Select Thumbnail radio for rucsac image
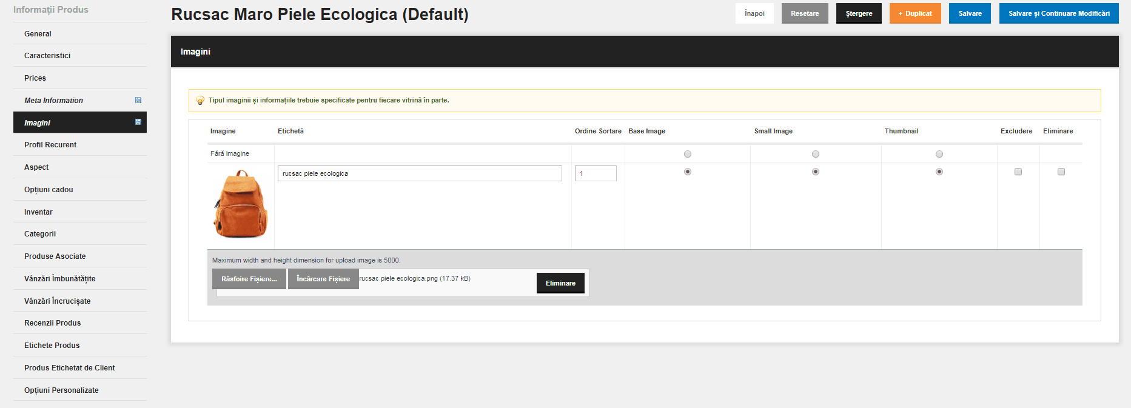 click(x=939, y=172)
